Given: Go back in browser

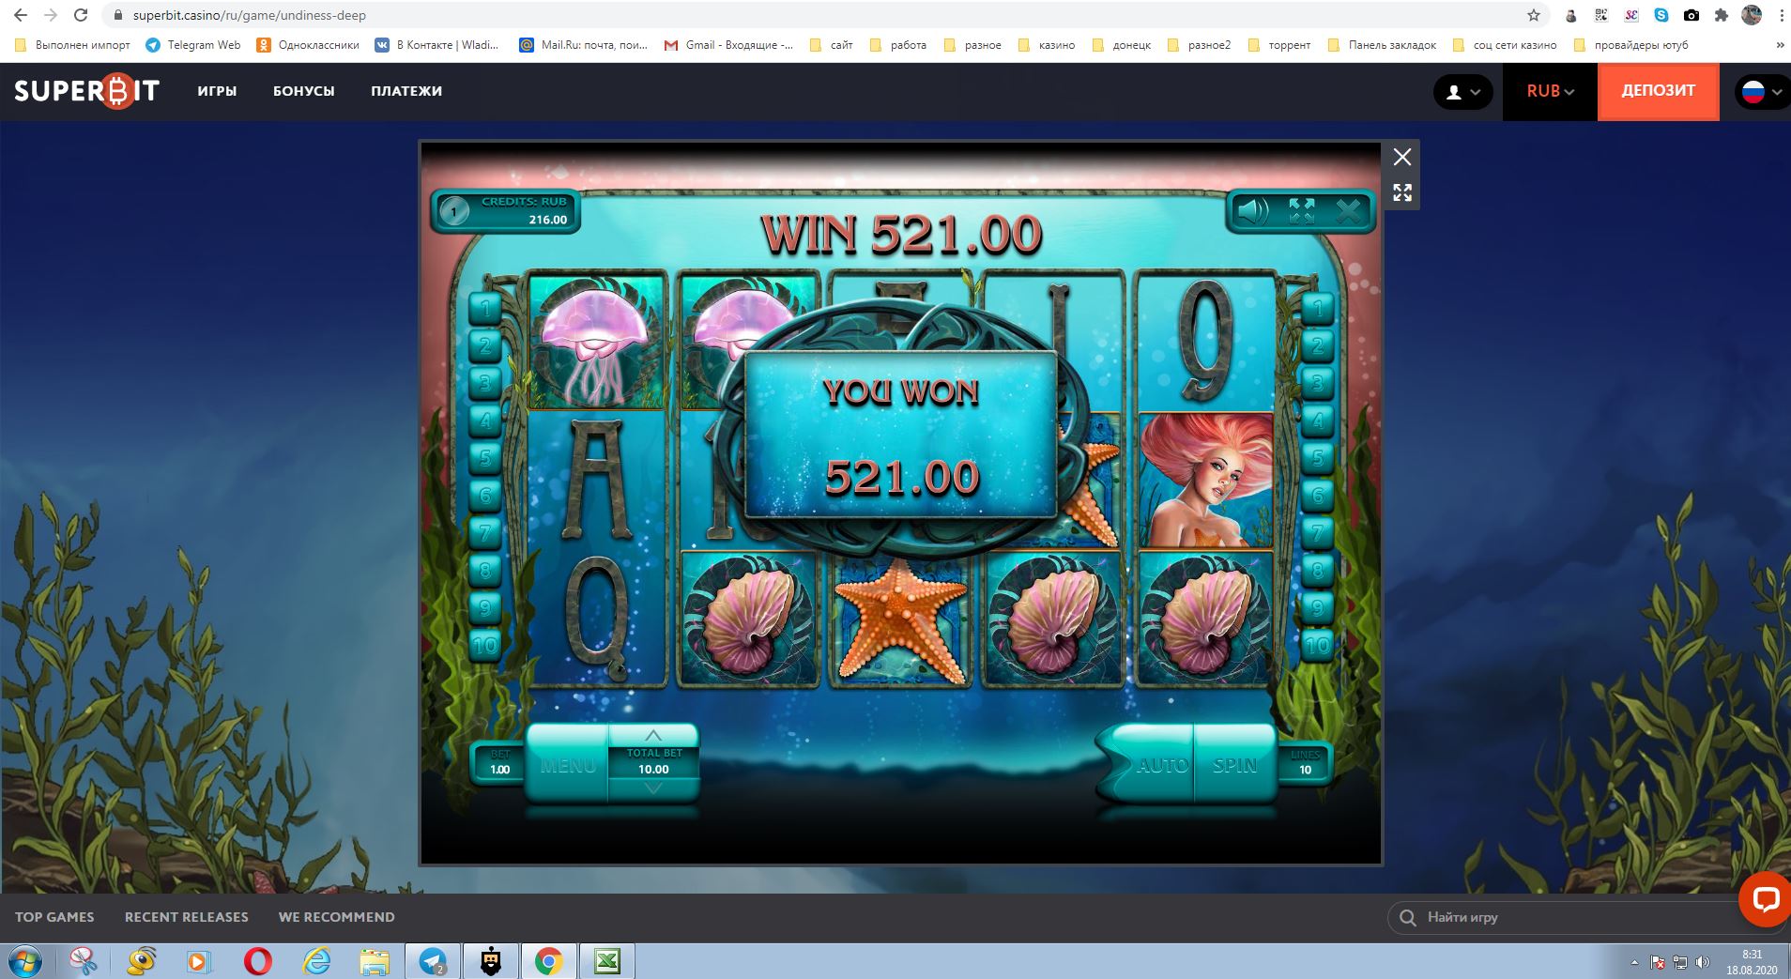Looking at the screenshot, I should 21,15.
